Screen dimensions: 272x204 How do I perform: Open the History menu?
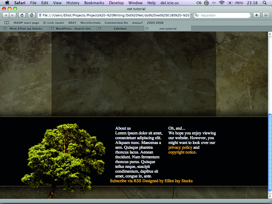[73, 3]
